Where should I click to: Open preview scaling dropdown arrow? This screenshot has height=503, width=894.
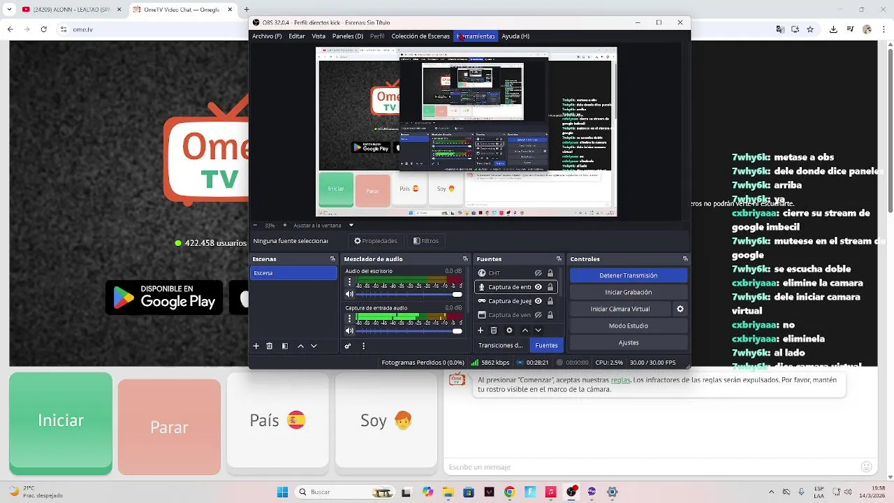point(351,226)
